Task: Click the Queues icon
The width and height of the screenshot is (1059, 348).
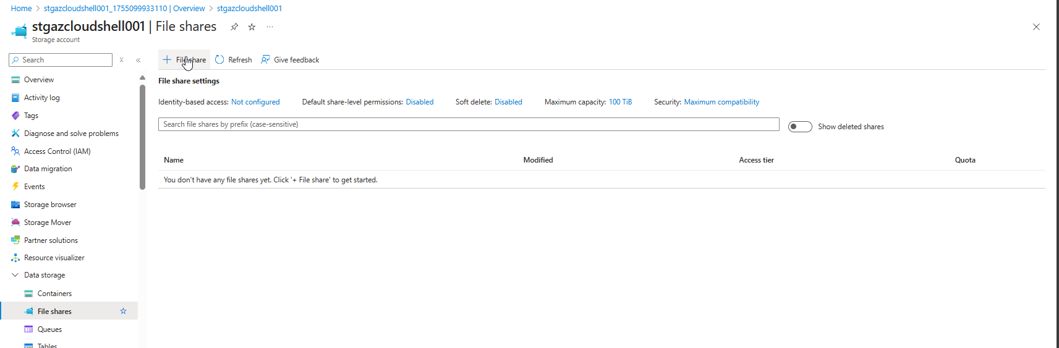Action: click(28, 329)
